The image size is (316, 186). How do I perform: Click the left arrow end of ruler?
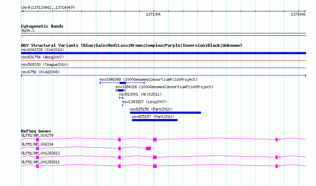point(22,11)
